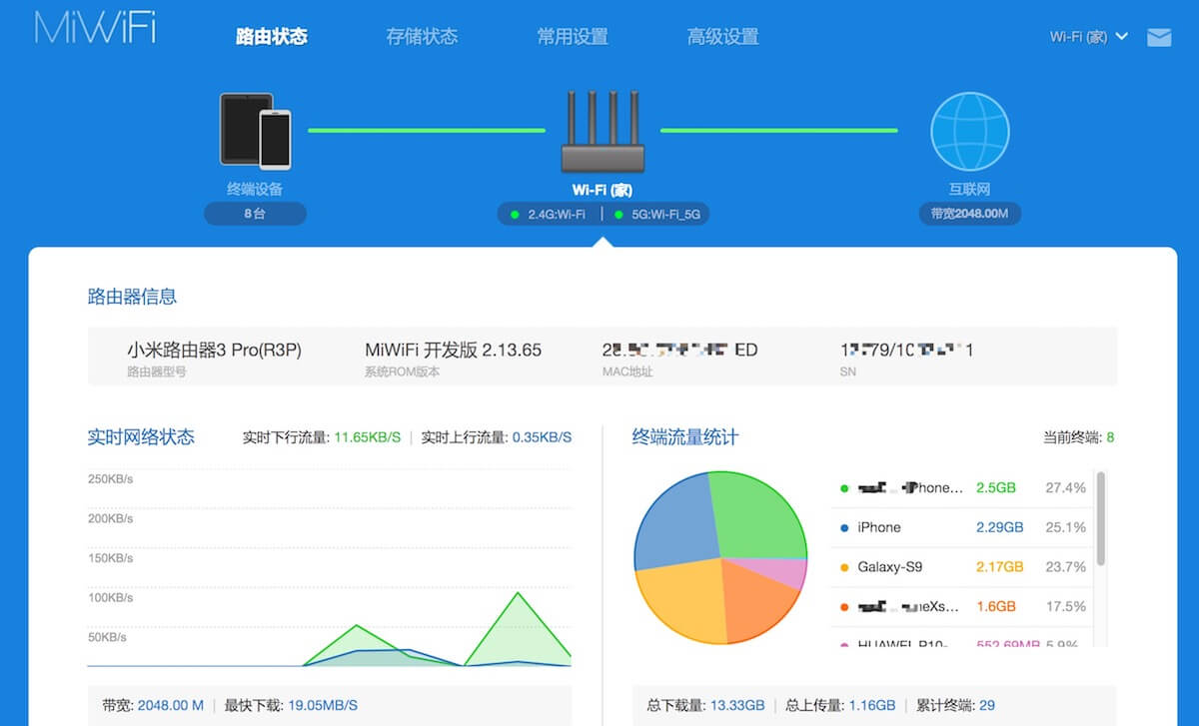Open the 高级设置 tab
1199x726 pixels.
tap(722, 36)
